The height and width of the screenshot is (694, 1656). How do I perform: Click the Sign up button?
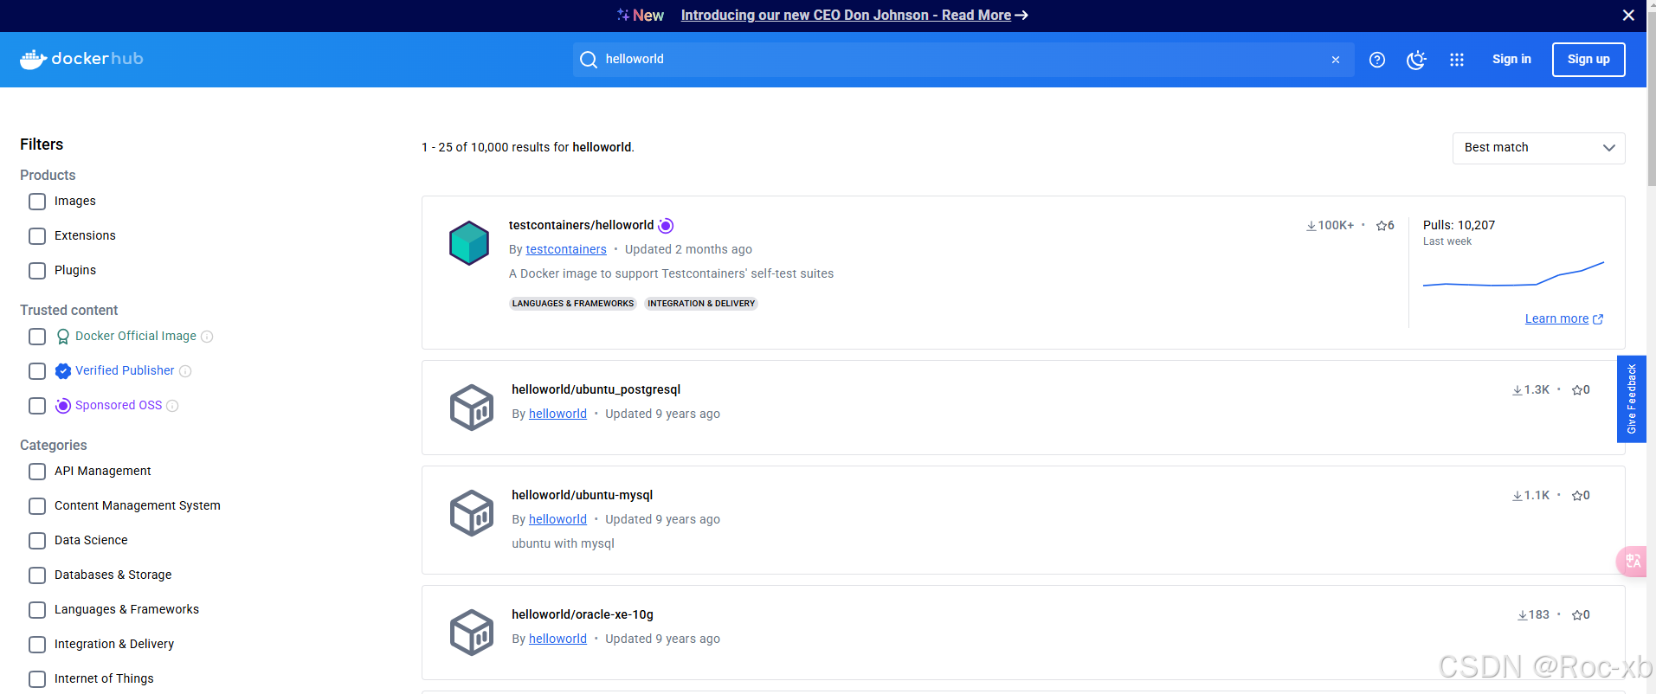(x=1588, y=60)
